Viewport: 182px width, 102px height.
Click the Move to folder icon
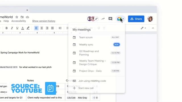[22, 17]
